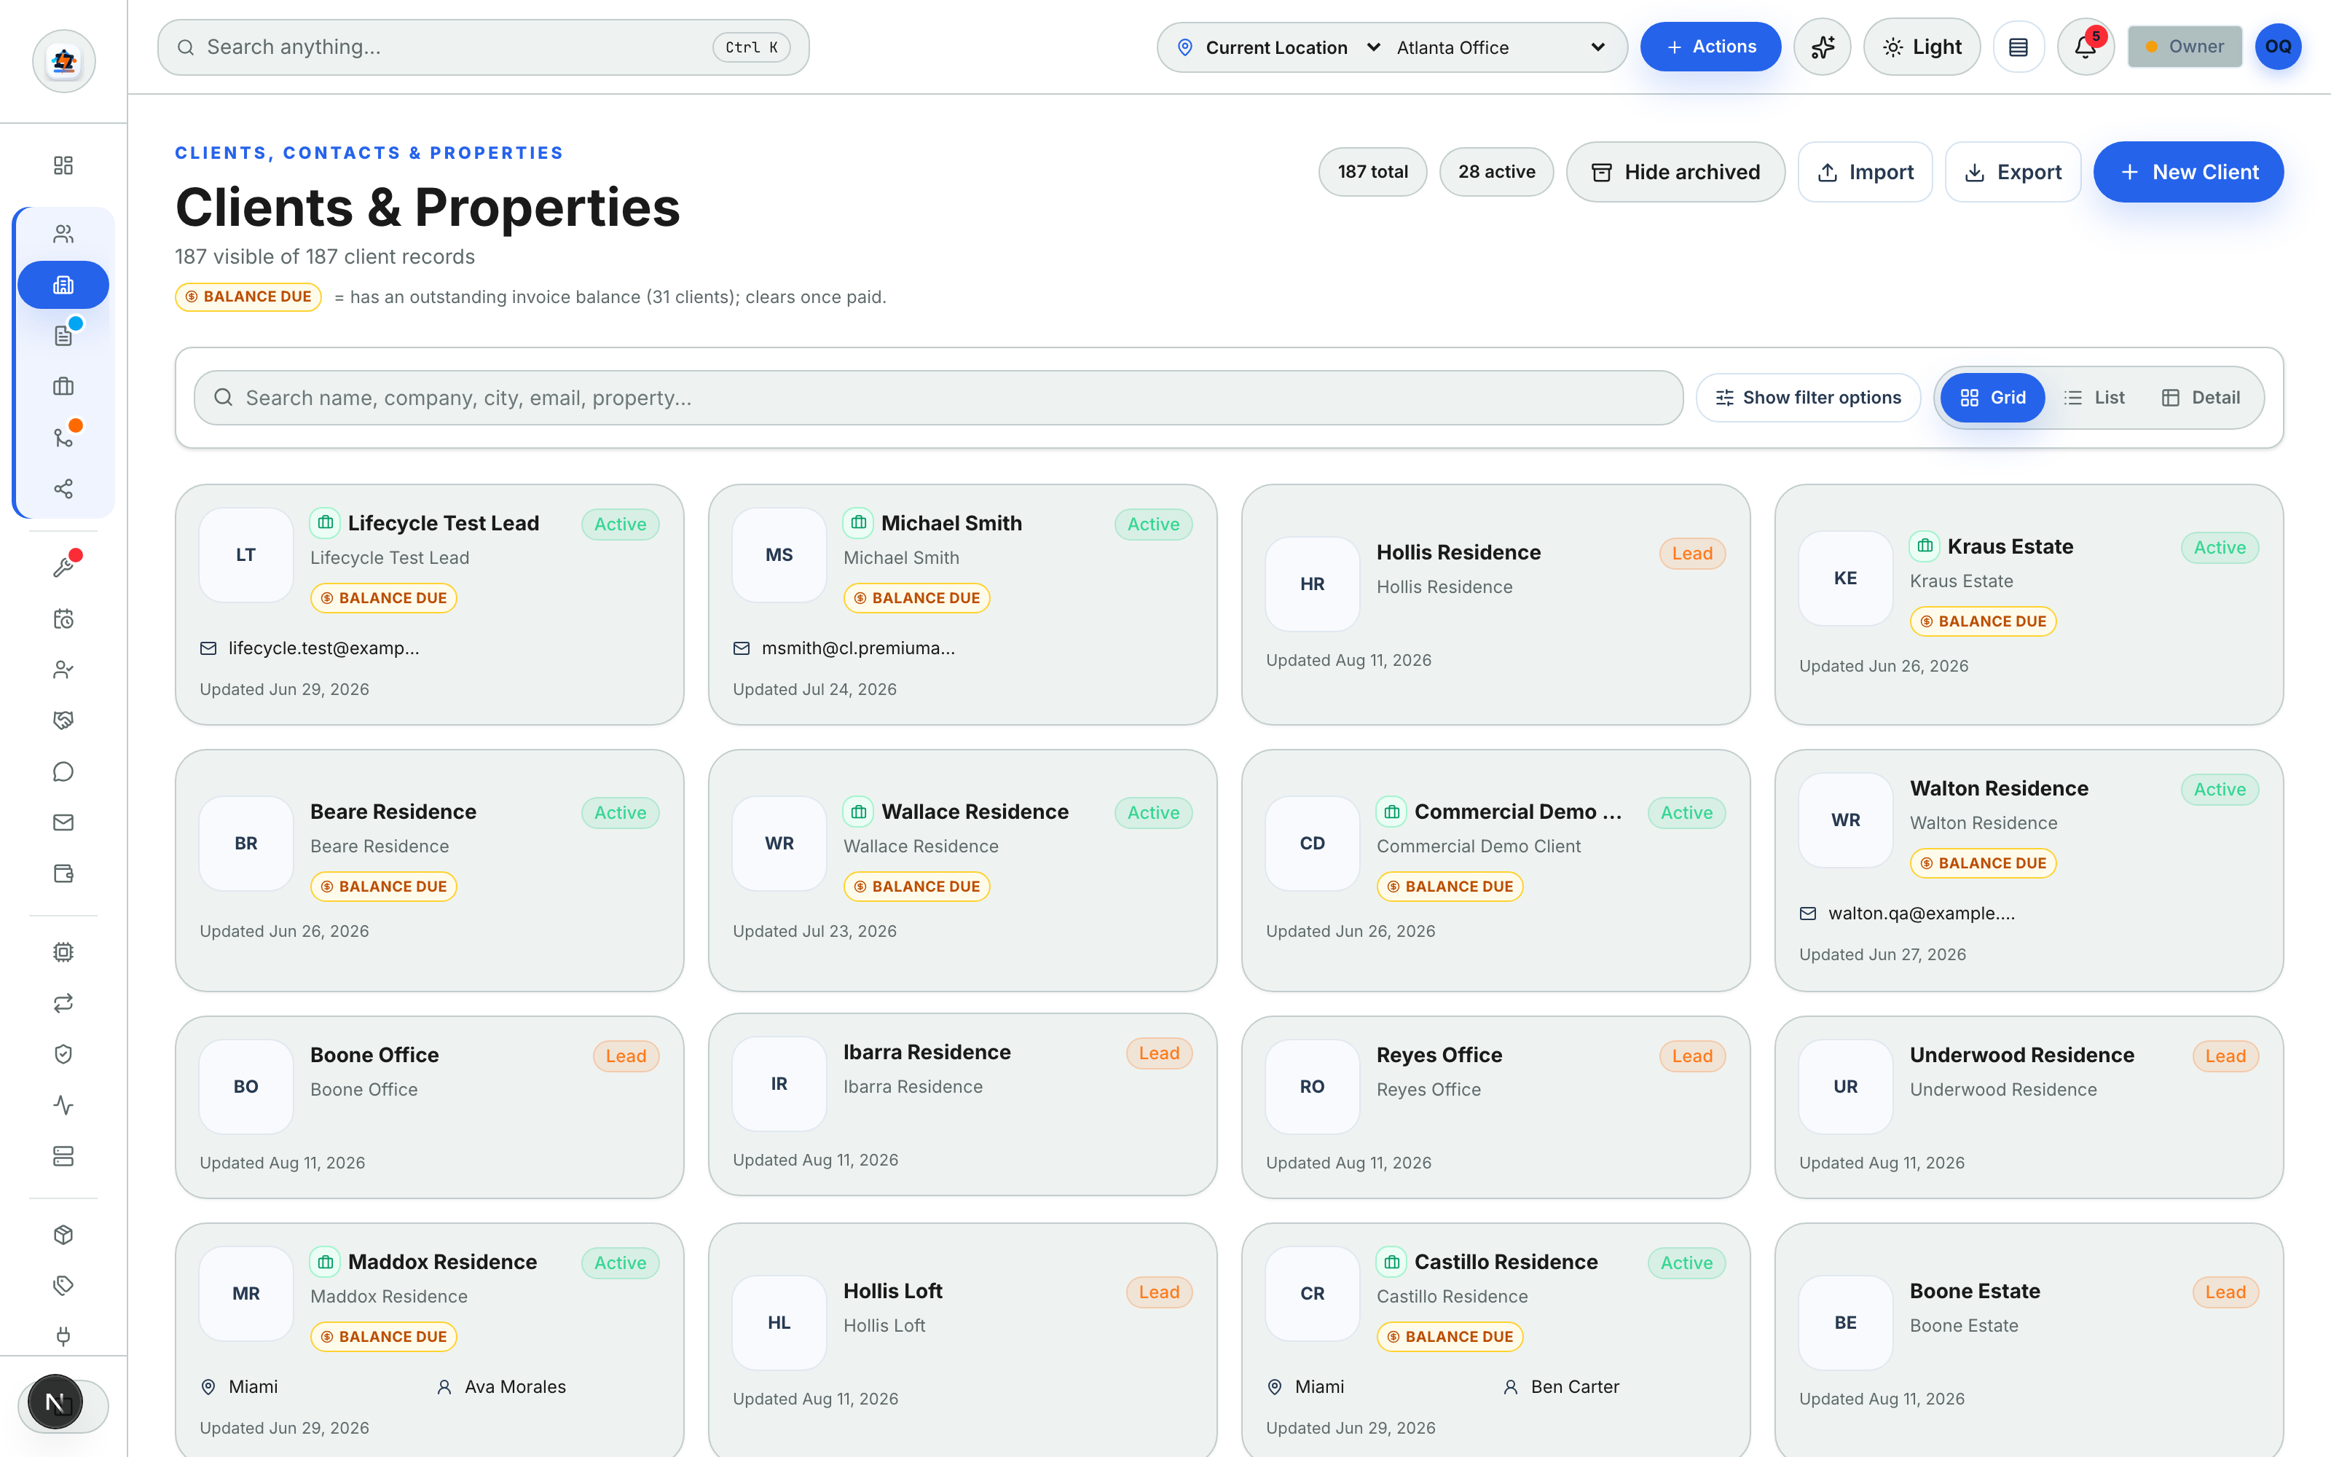This screenshot has height=1457, width=2331.
Task: Expand Show filter options
Action: click(1807, 397)
